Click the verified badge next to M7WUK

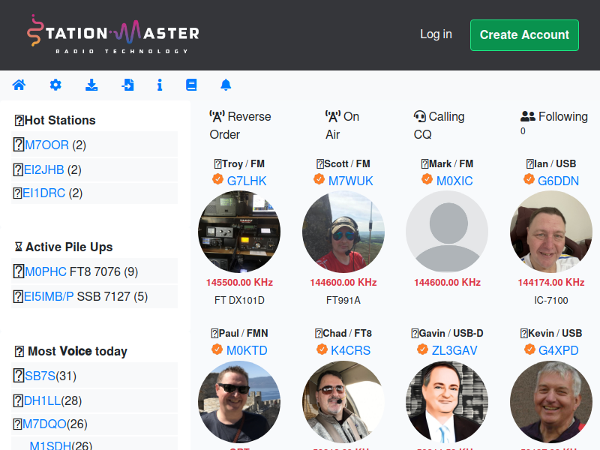click(x=319, y=178)
